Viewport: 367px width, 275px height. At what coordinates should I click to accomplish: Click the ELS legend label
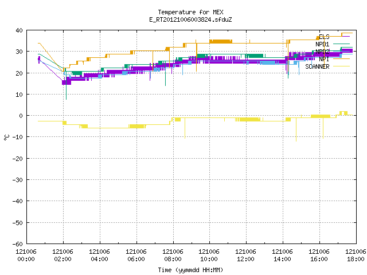point(324,37)
